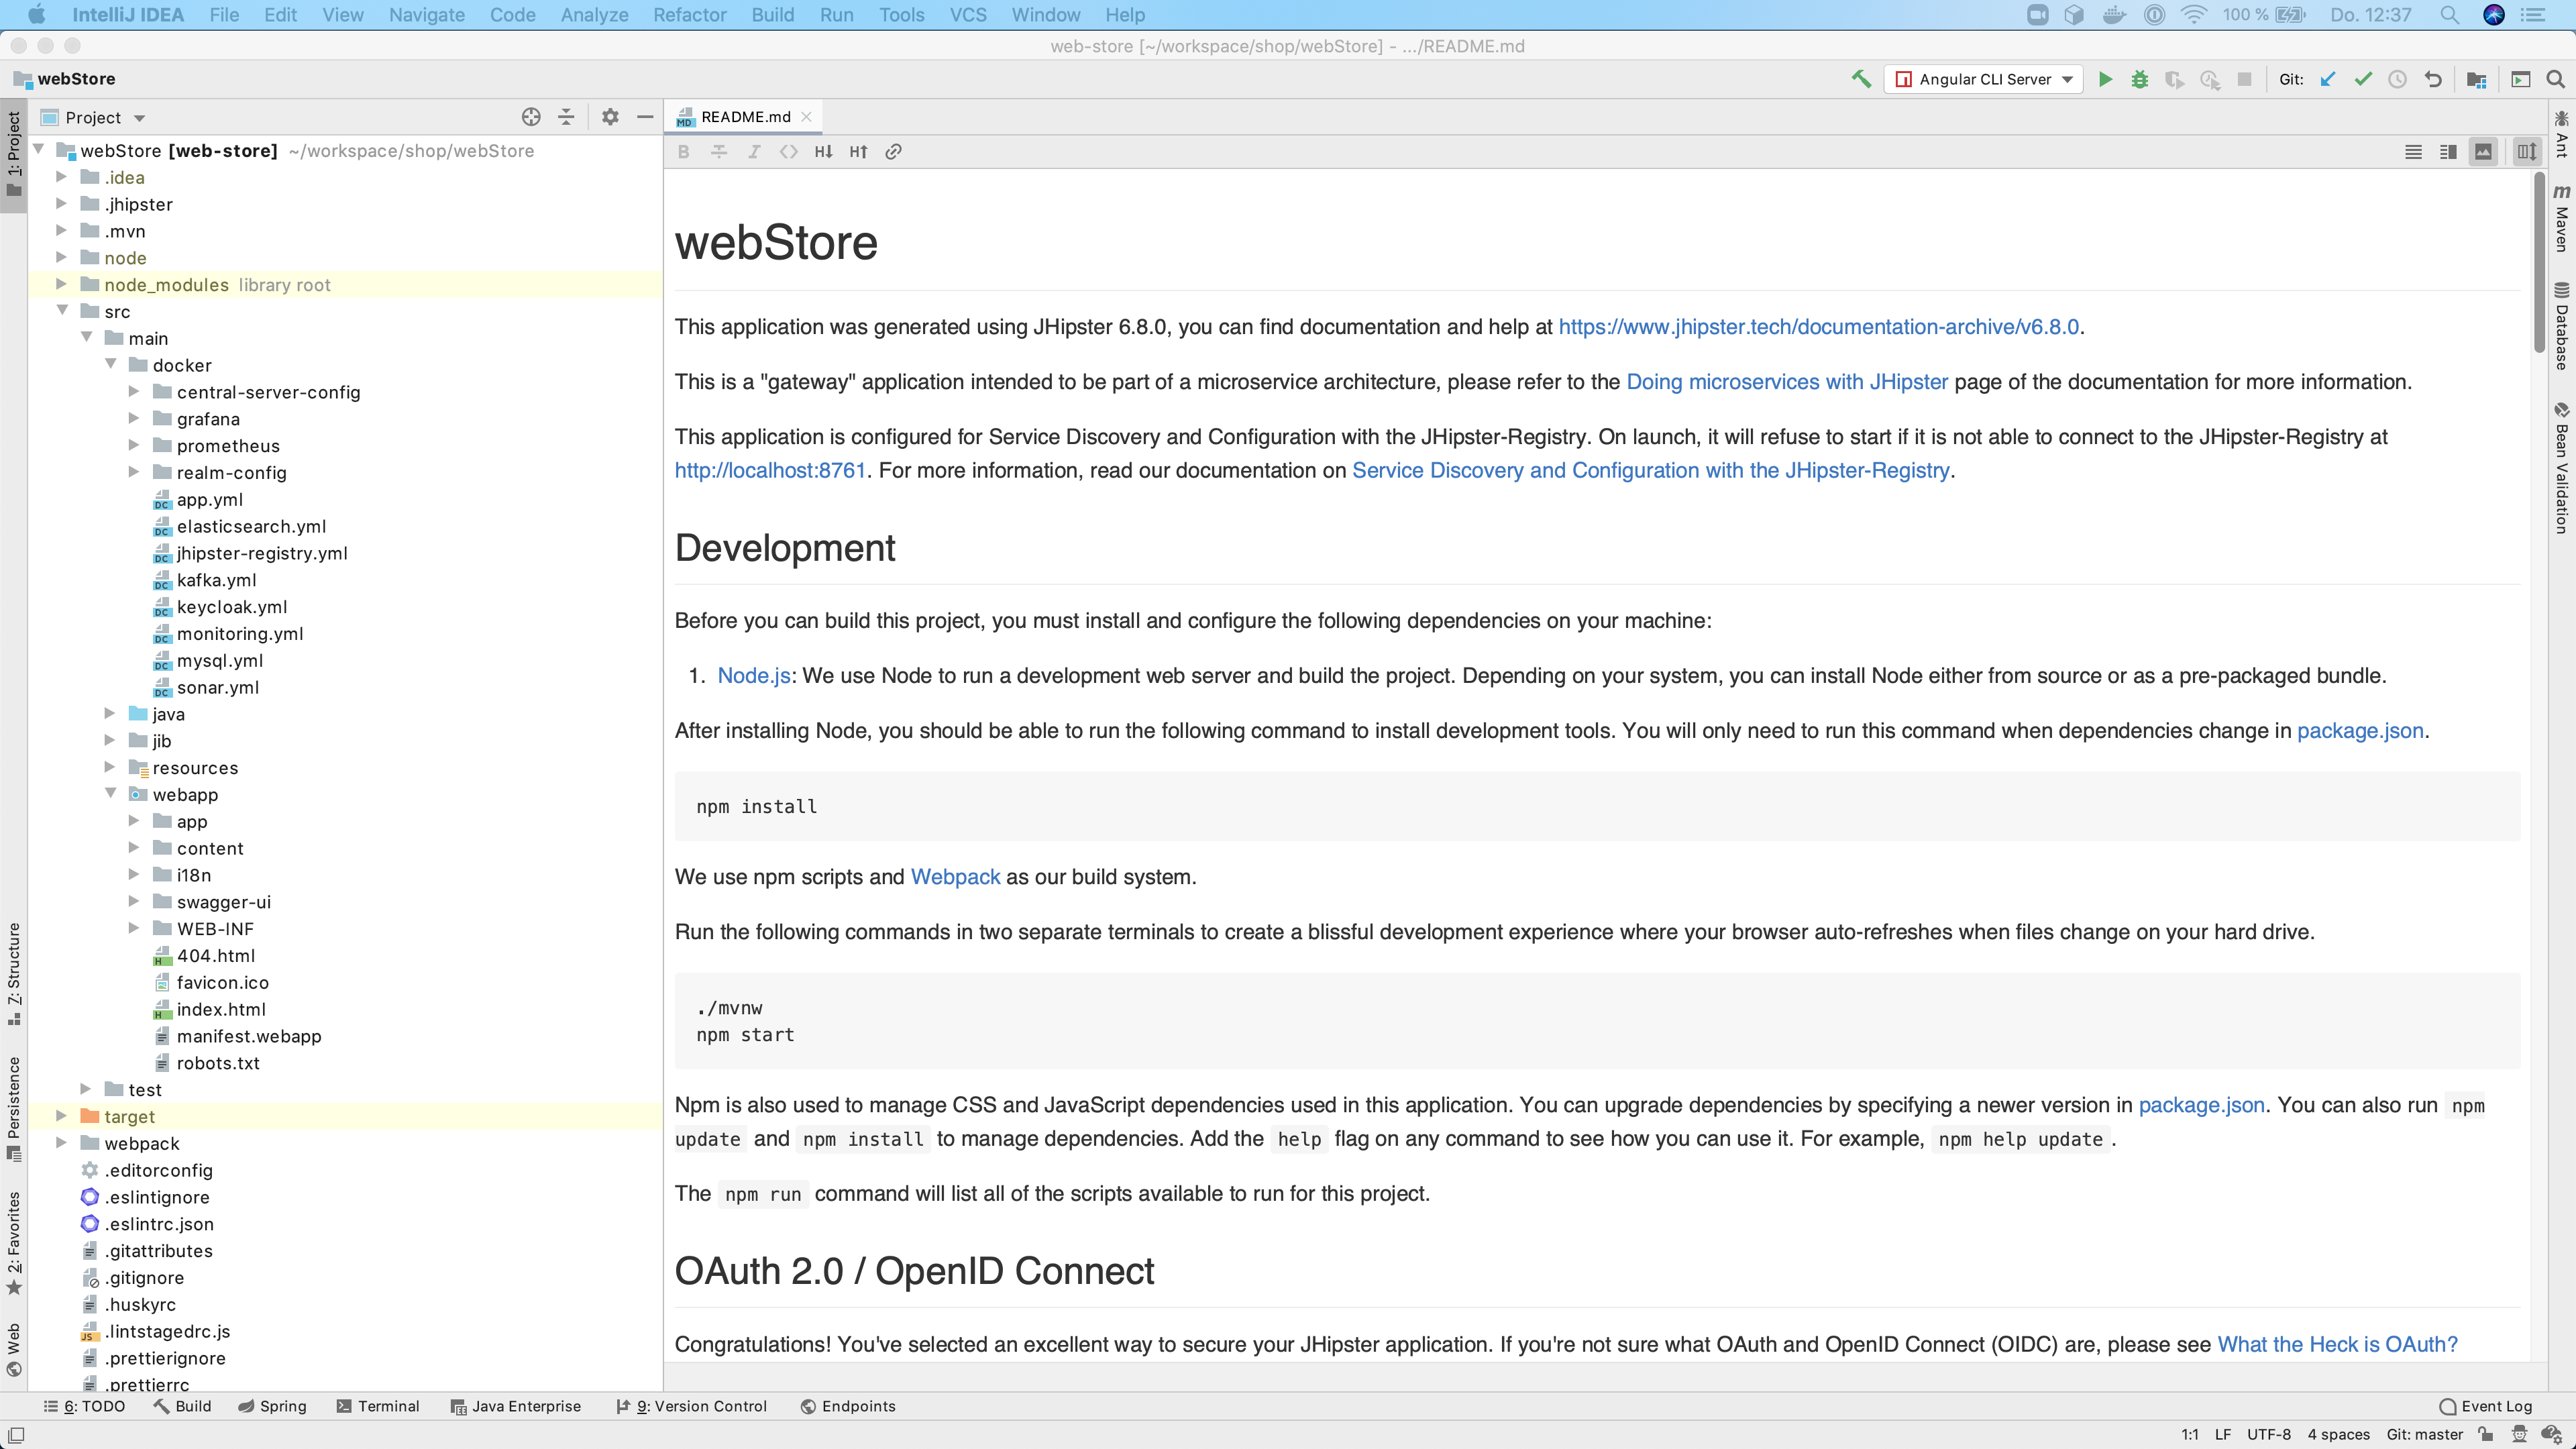2576x1449 pixels.
Task: Collapse the docker folder
Action: tap(111, 365)
